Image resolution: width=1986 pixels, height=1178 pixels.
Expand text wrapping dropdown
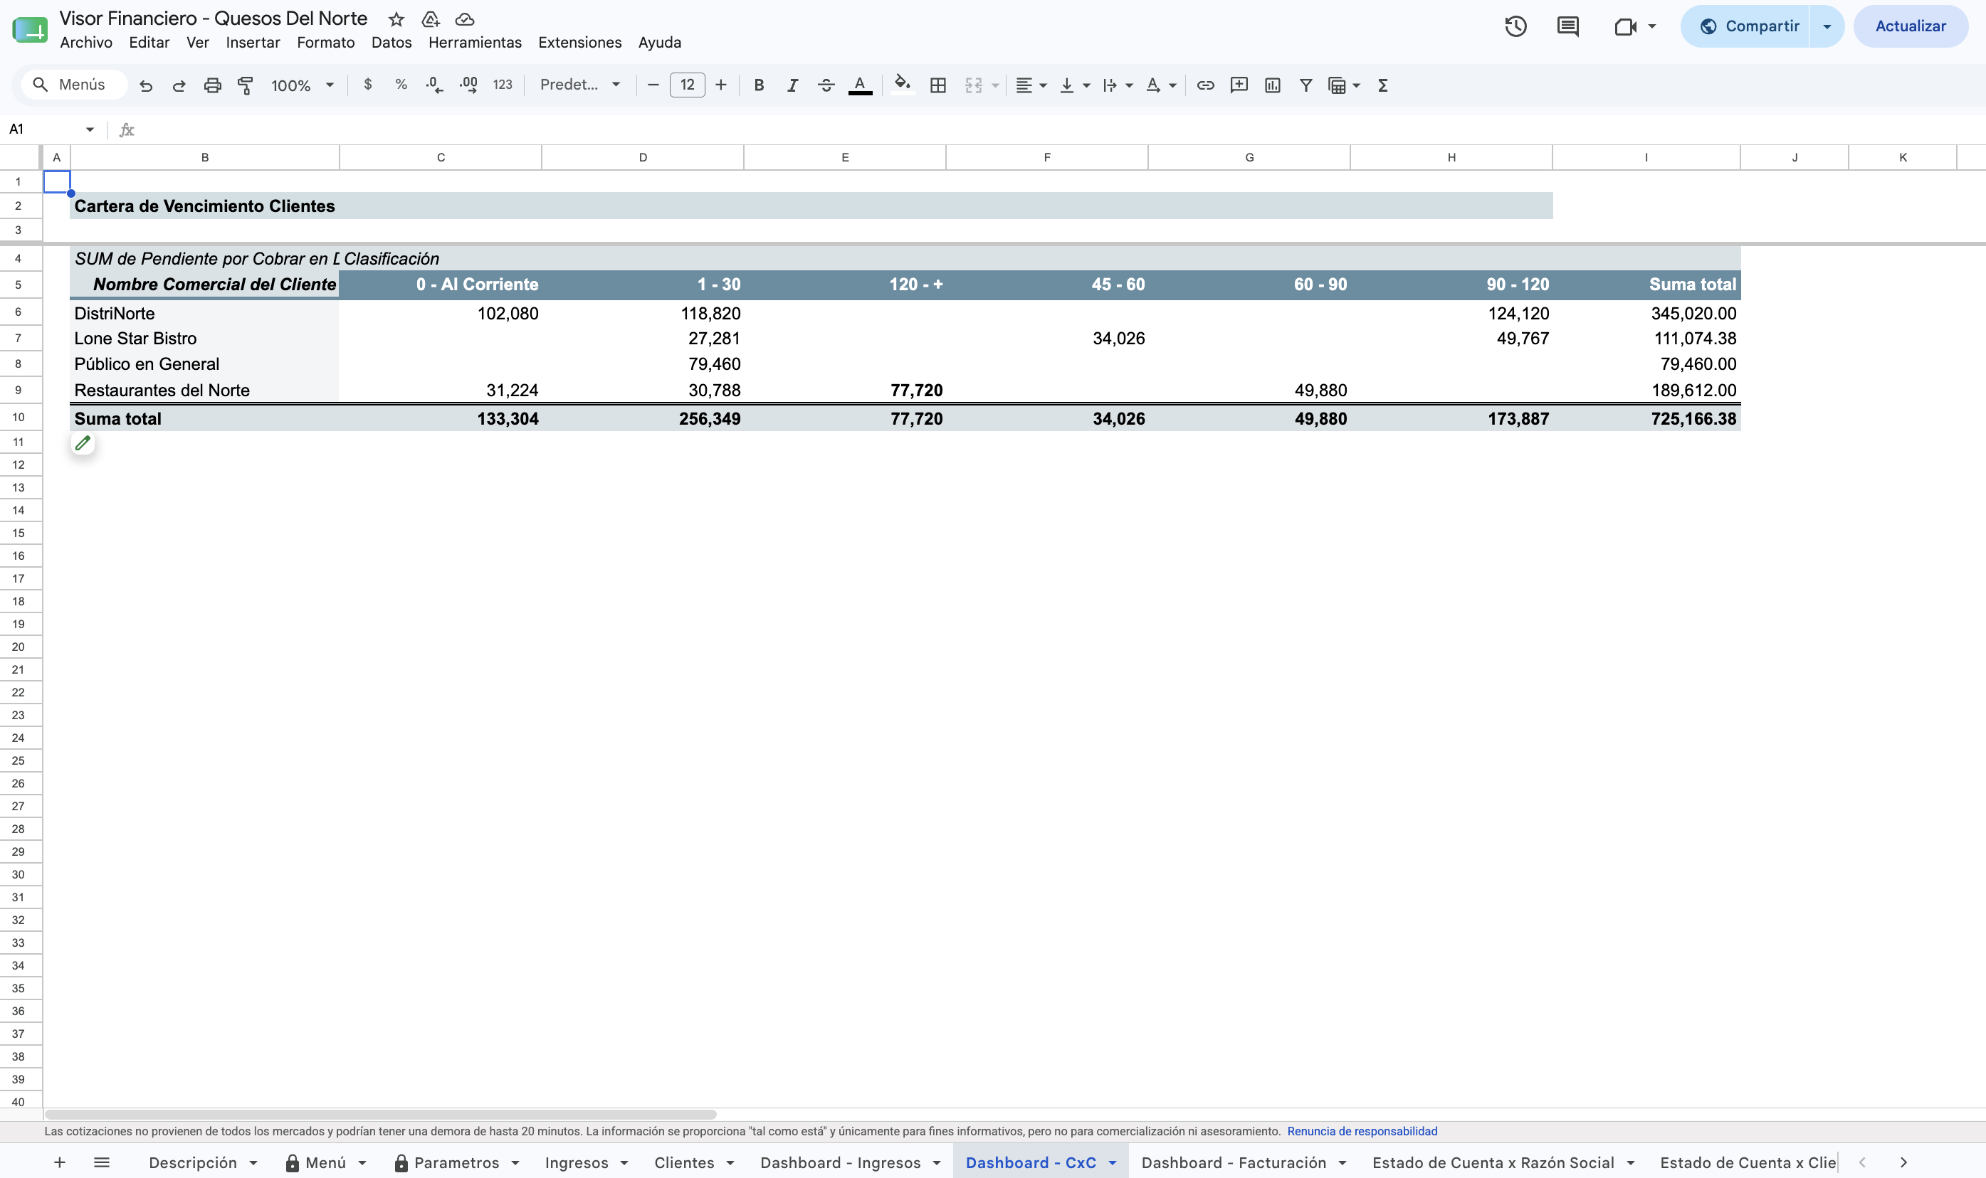pyautogui.click(x=1129, y=85)
